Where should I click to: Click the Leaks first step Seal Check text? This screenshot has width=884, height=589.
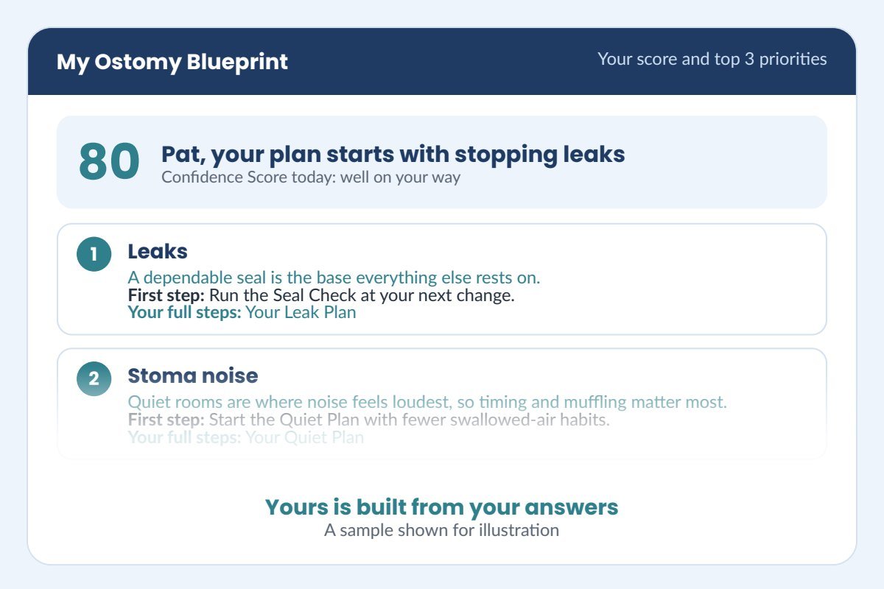tap(362, 296)
